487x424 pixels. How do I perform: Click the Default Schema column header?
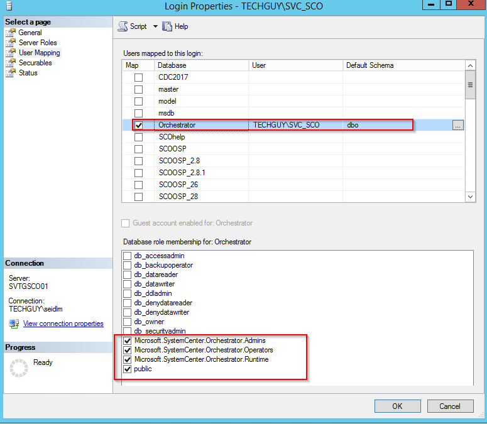[x=404, y=65]
